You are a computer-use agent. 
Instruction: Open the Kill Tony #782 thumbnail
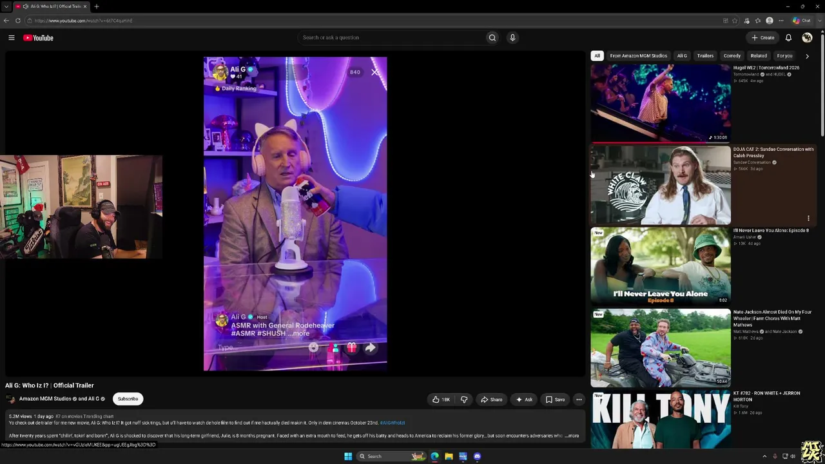661,420
